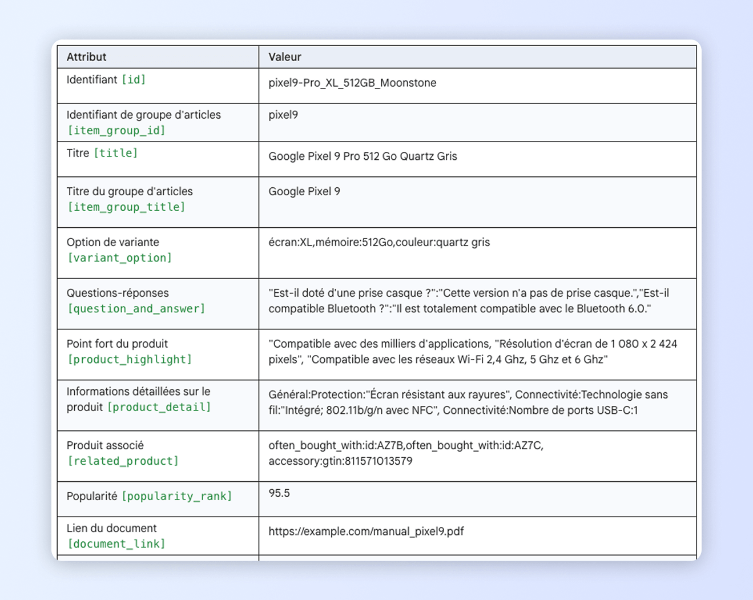Click the Titre label
The height and width of the screenshot is (600, 753).
click(x=78, y=153)
